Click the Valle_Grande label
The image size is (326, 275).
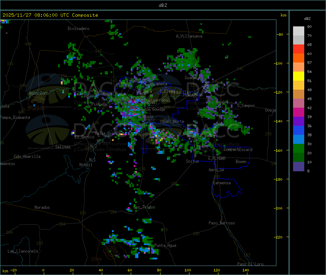(x=108, y=133)
